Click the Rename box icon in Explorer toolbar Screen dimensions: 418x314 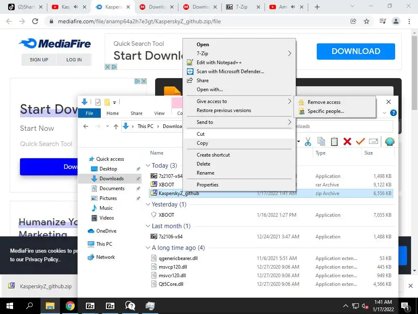click(373, 141)
